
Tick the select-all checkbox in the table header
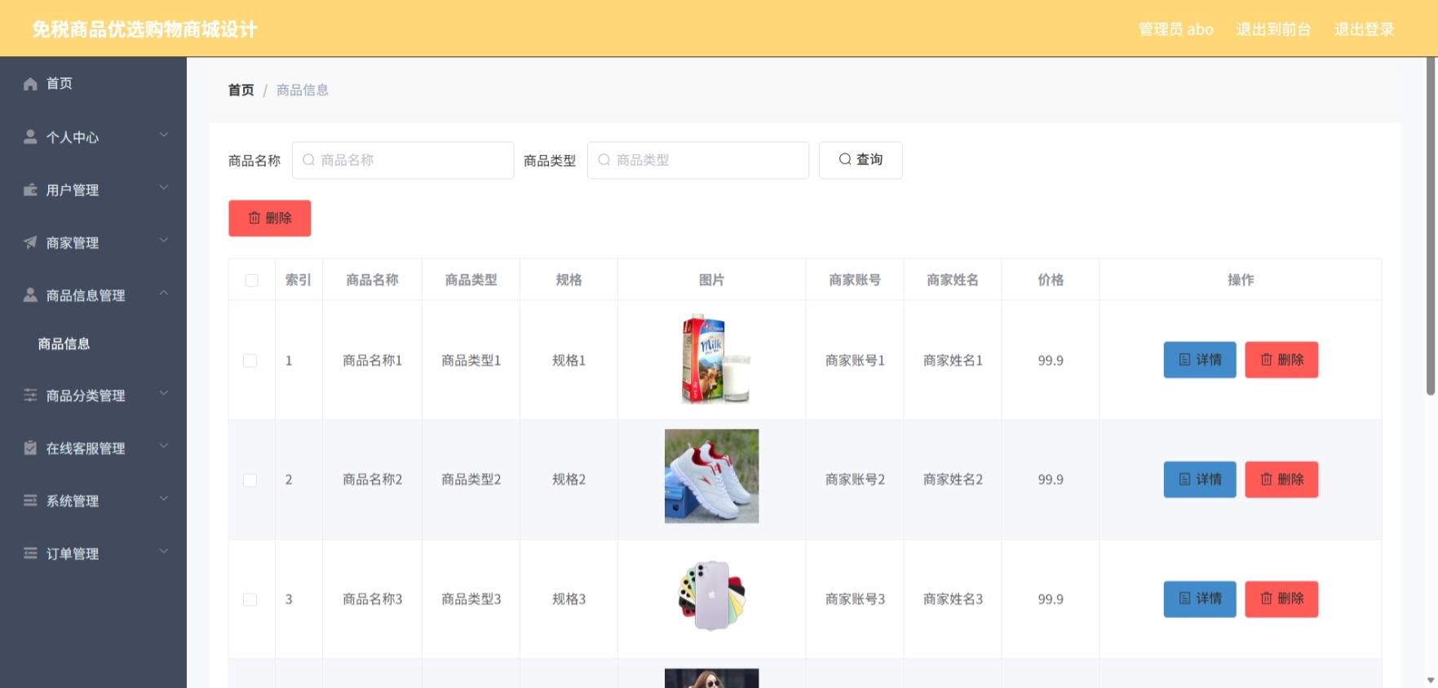(x=252, y=280)
